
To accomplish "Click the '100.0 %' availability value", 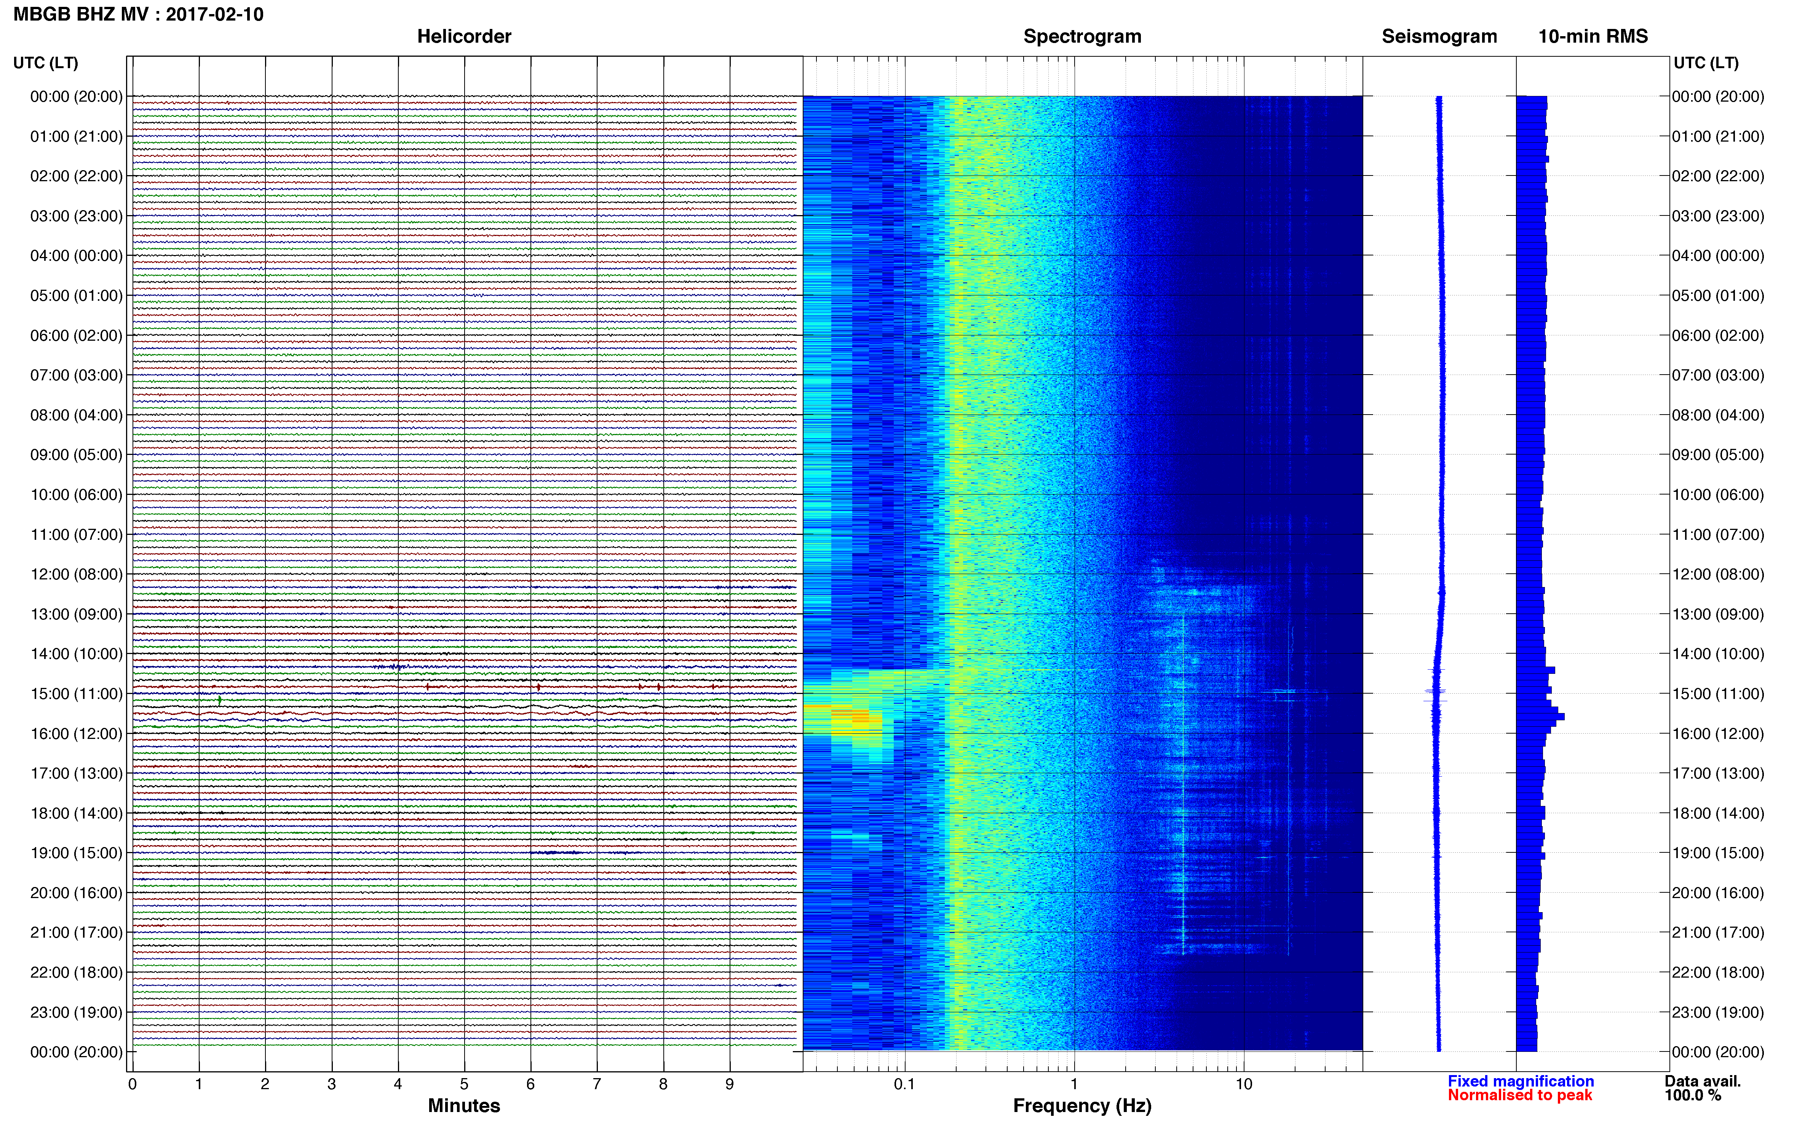I will (x=1692, y=1095).
